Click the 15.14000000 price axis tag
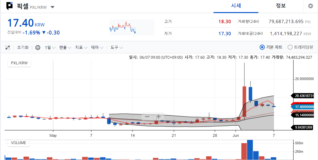The image size is (318, 160). pyautogui.click(x=303, y=115)
